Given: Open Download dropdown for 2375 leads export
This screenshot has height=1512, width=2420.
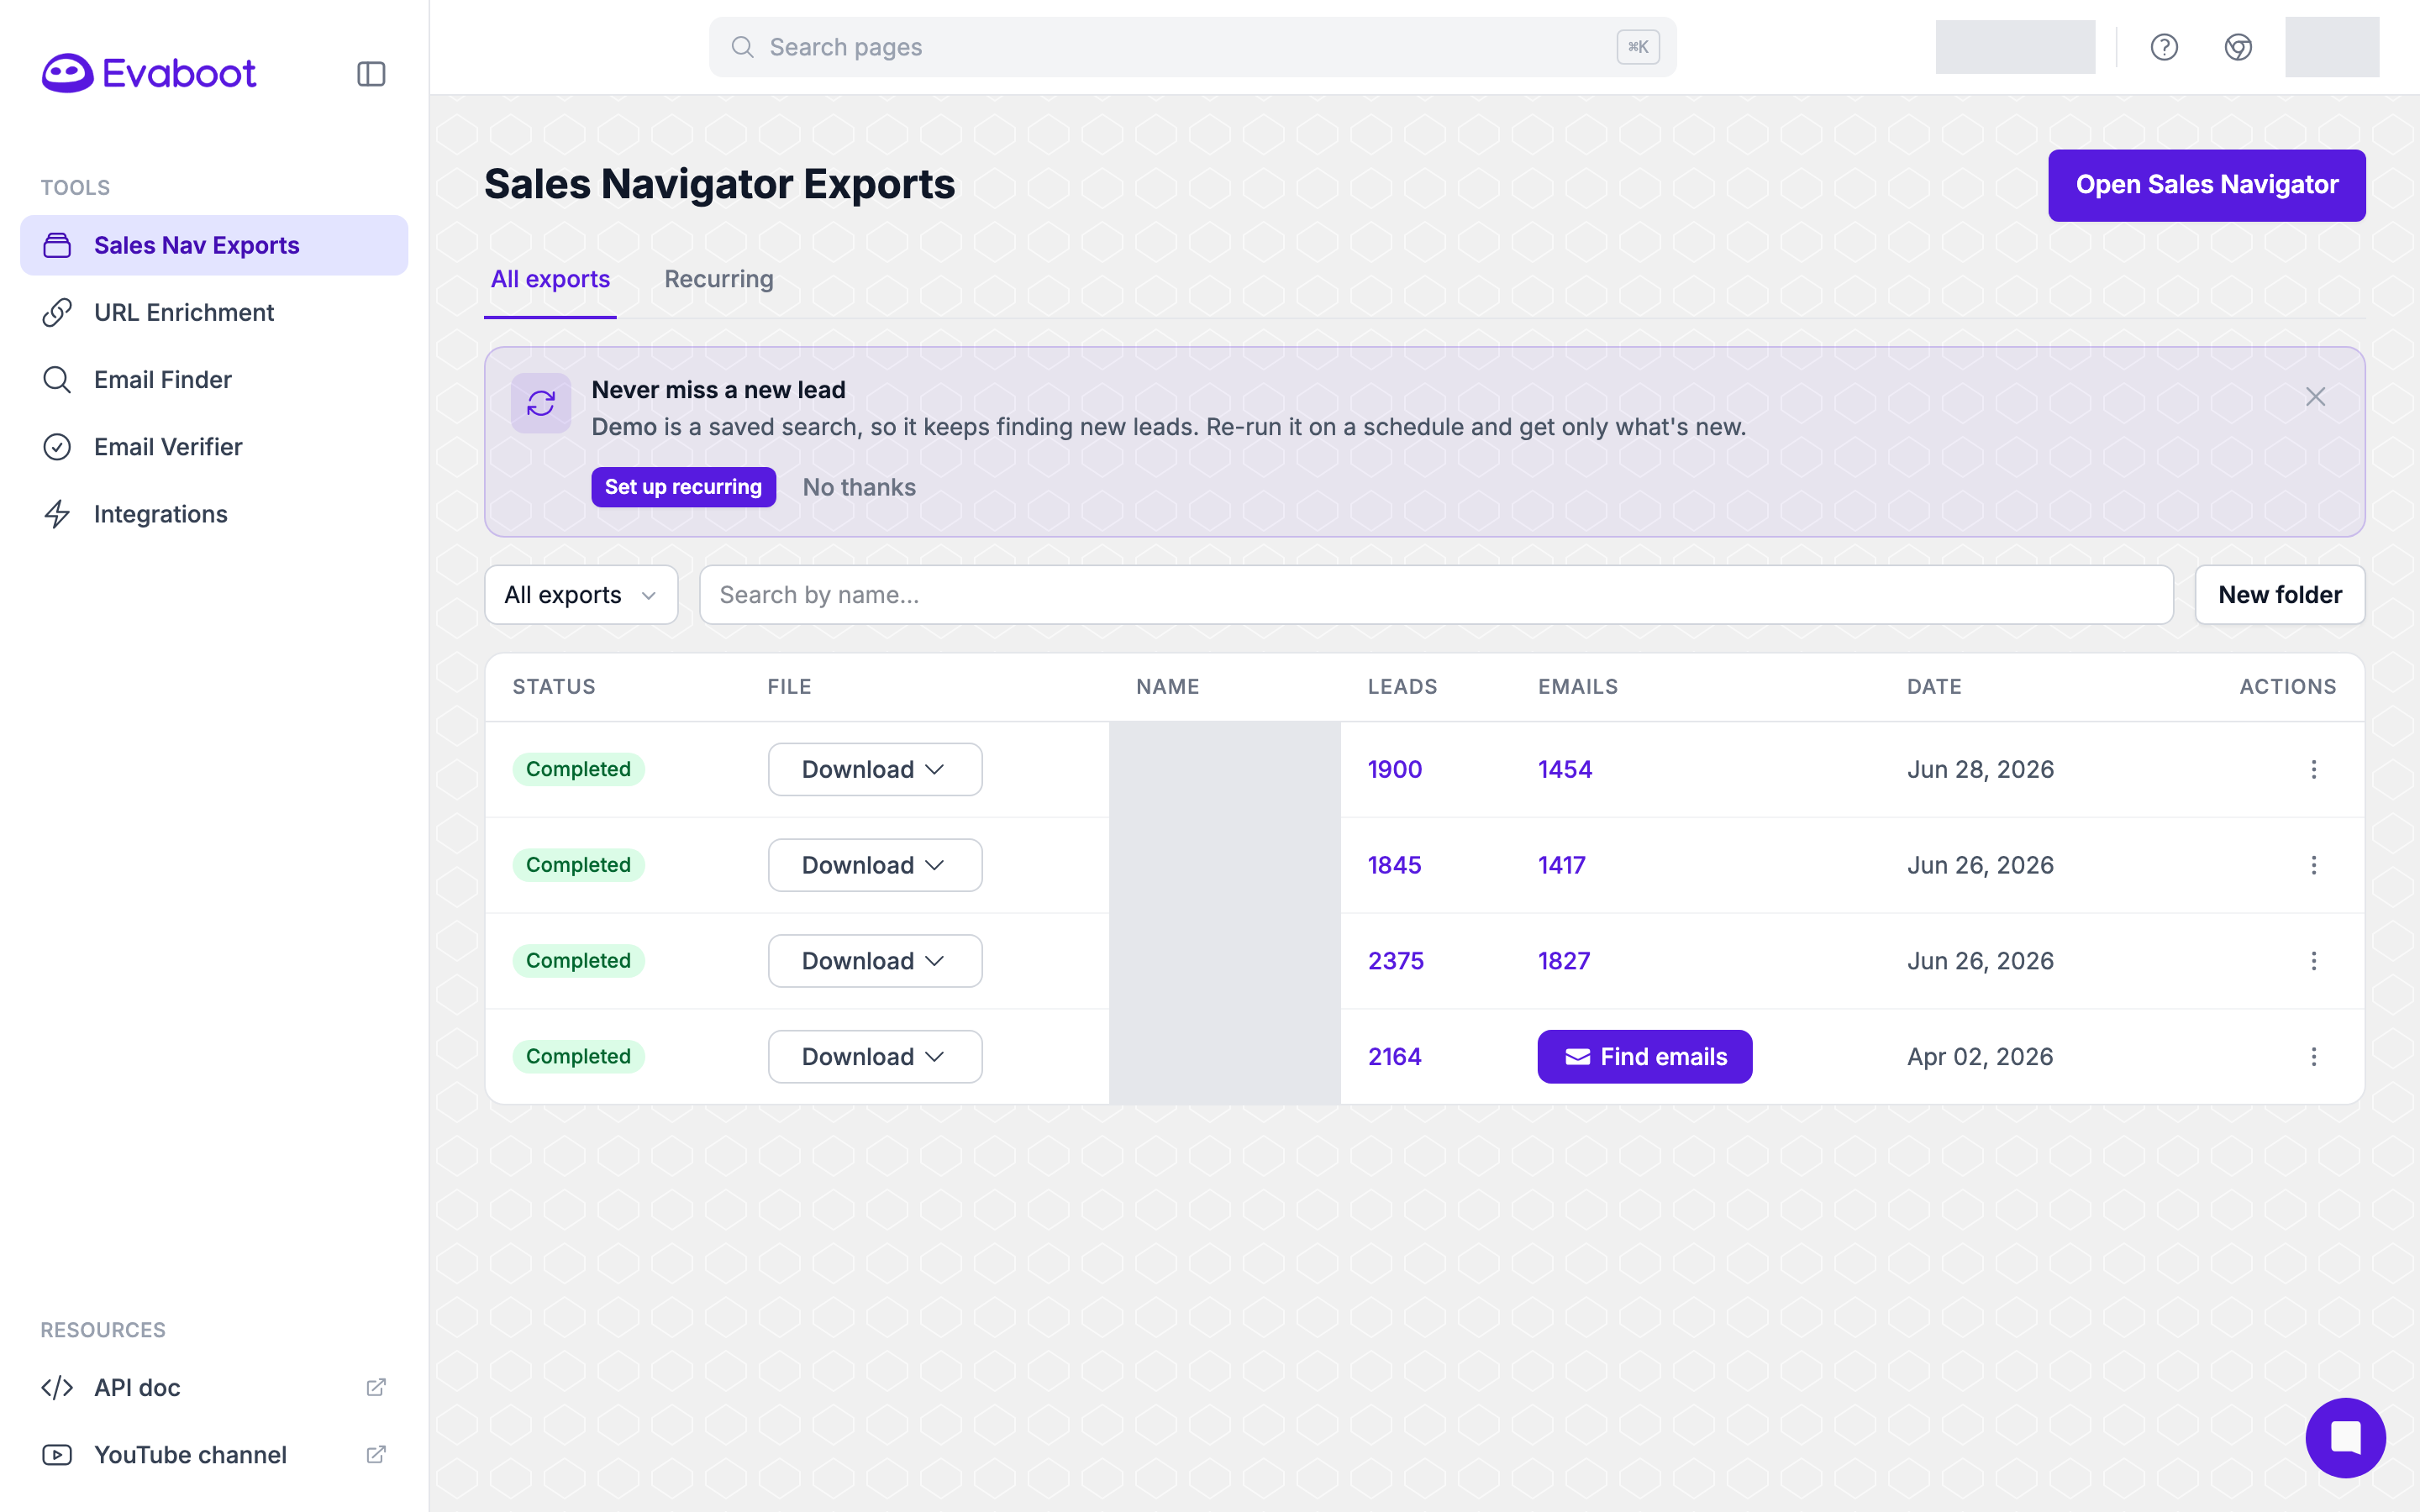Looking at the screenshot, I should click(875, 961).
